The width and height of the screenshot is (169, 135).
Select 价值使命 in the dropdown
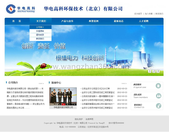pos(41,31)
